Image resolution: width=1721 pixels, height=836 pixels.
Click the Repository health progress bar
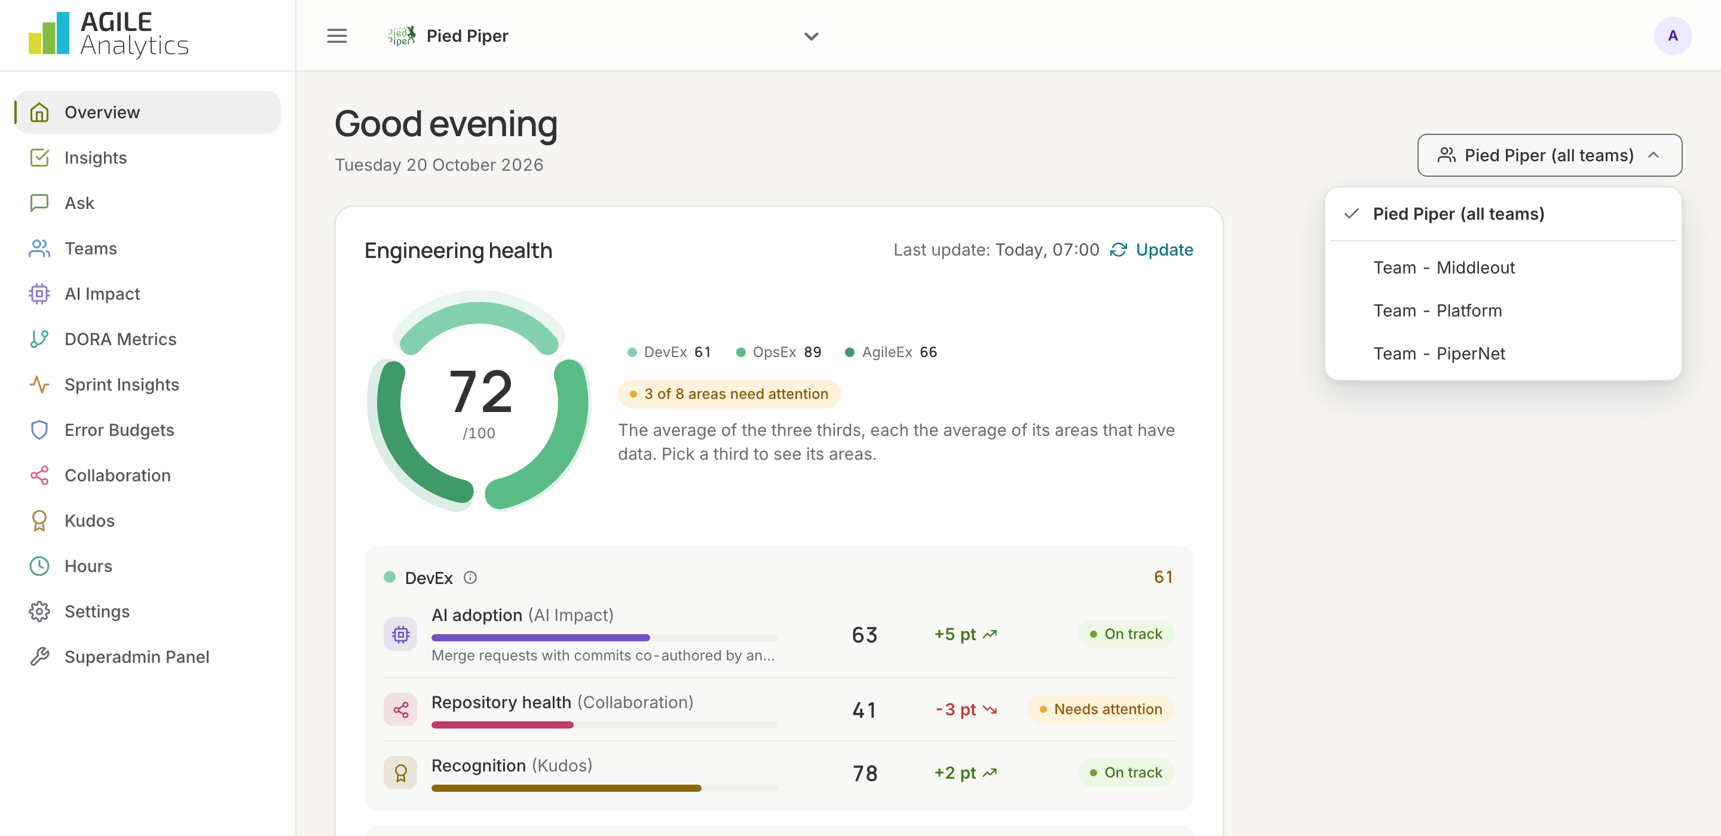[604, 725]
